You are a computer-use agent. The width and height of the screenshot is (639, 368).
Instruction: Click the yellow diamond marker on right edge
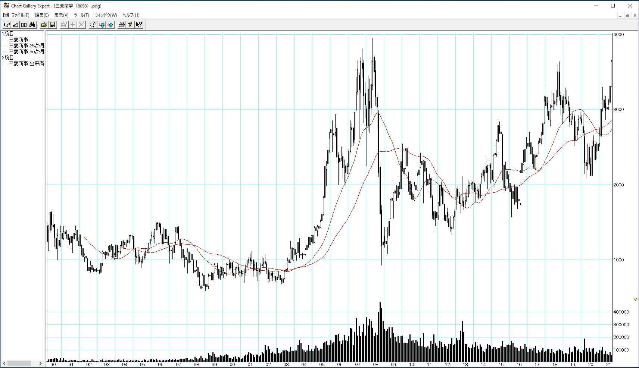click(x=636, y=299)
